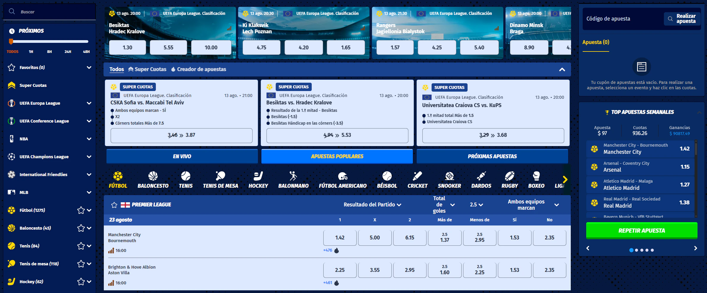Viewport: 707px width, 293px height.
Task: Bet on Besiktas banner odds 1.30
Action: pos(128,48)
